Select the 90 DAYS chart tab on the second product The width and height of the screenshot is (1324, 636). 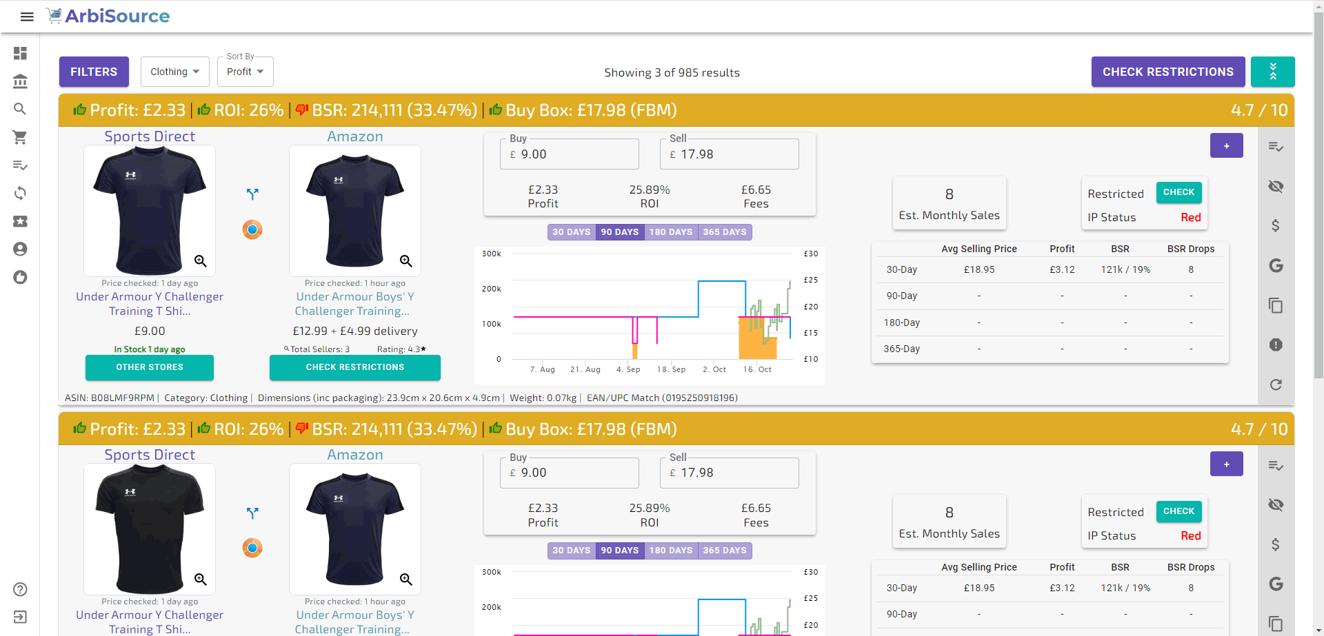(620, 551)
